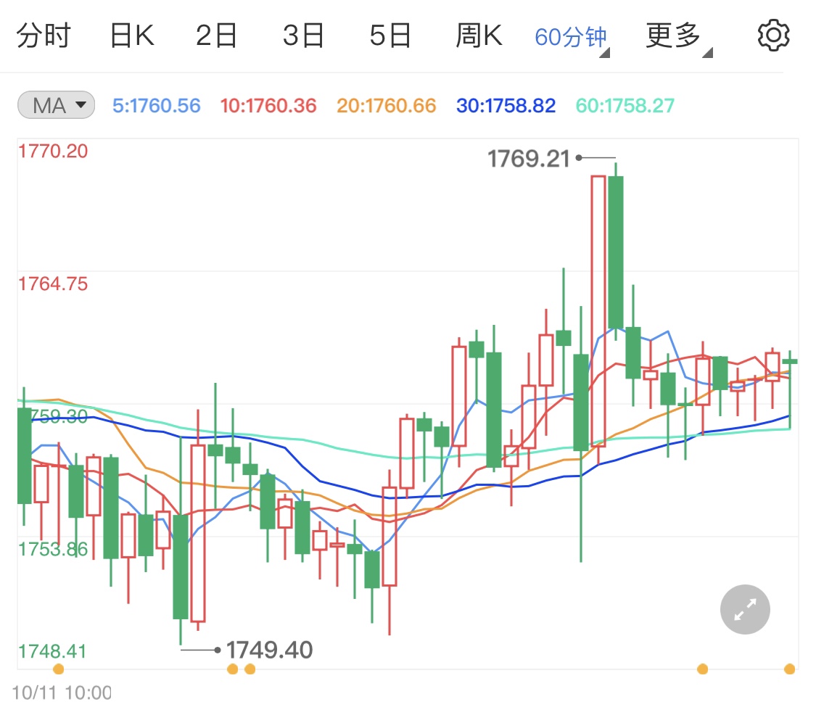Select the 2日 chart tab
The width and height of the screenshot is (816, 715).
pyautogui.click(x=216, y=36)
